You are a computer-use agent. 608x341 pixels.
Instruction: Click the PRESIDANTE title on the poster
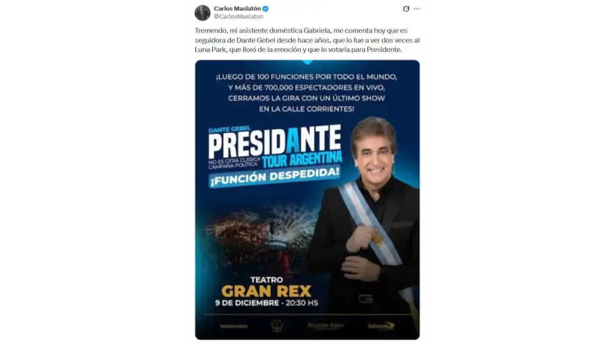[274, 141]
